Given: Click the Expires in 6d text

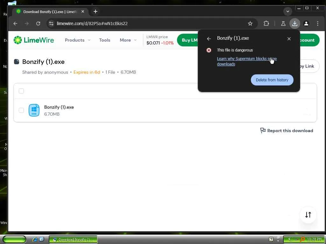Looking at the screenshot, I should [87, 72].
